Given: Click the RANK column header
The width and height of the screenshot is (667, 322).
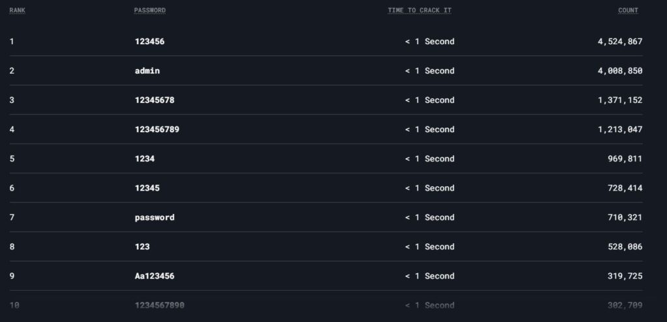Looking at the screenshot, I should tap(17, 10).
